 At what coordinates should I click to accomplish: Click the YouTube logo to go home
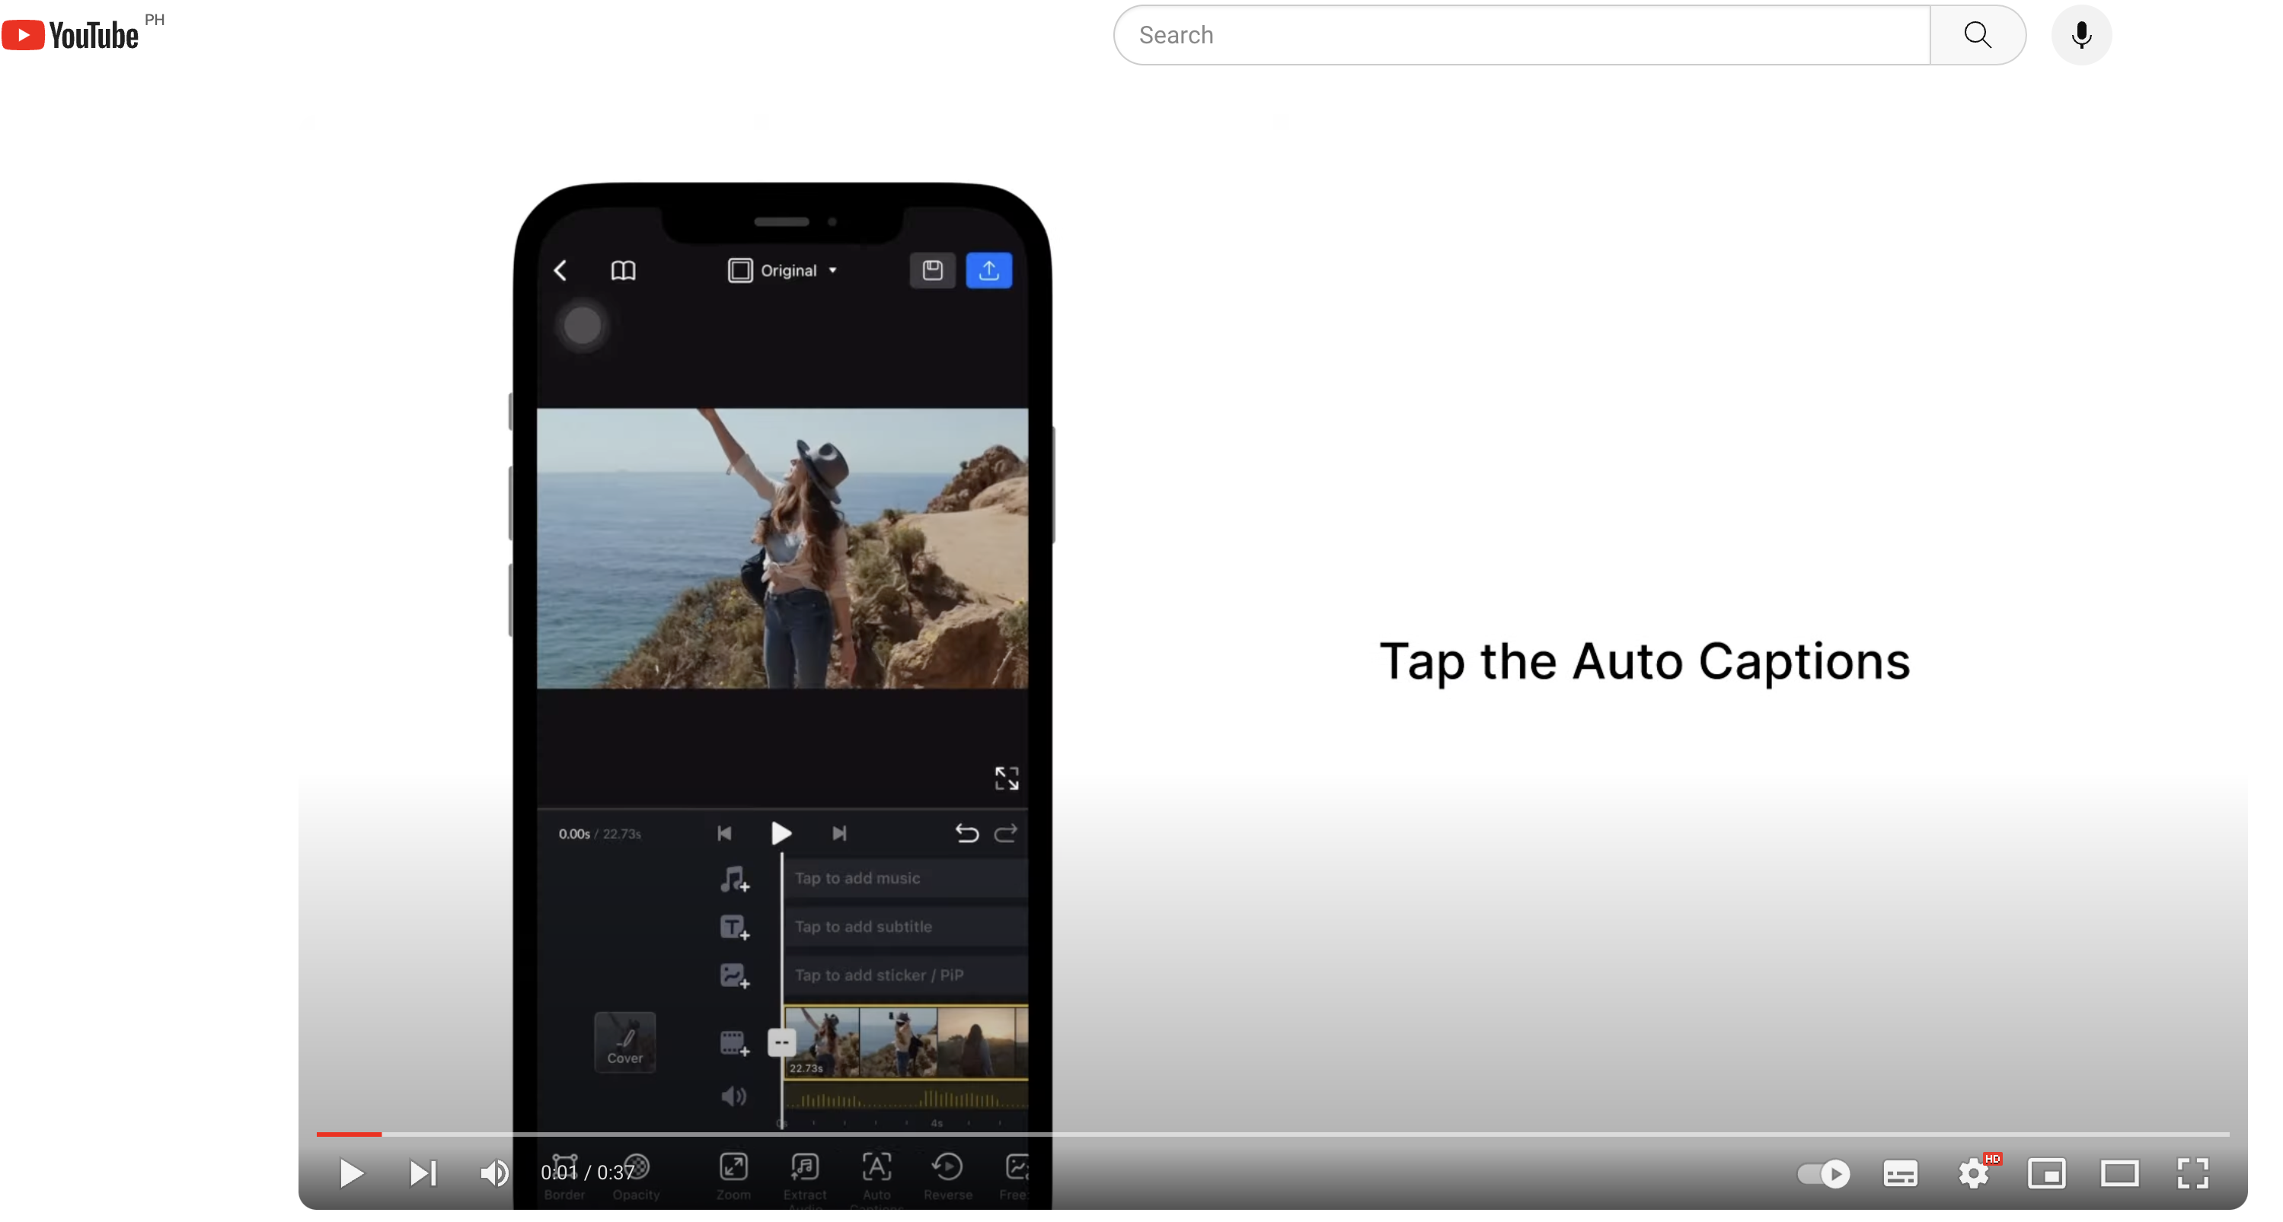[x=70, y=34]
